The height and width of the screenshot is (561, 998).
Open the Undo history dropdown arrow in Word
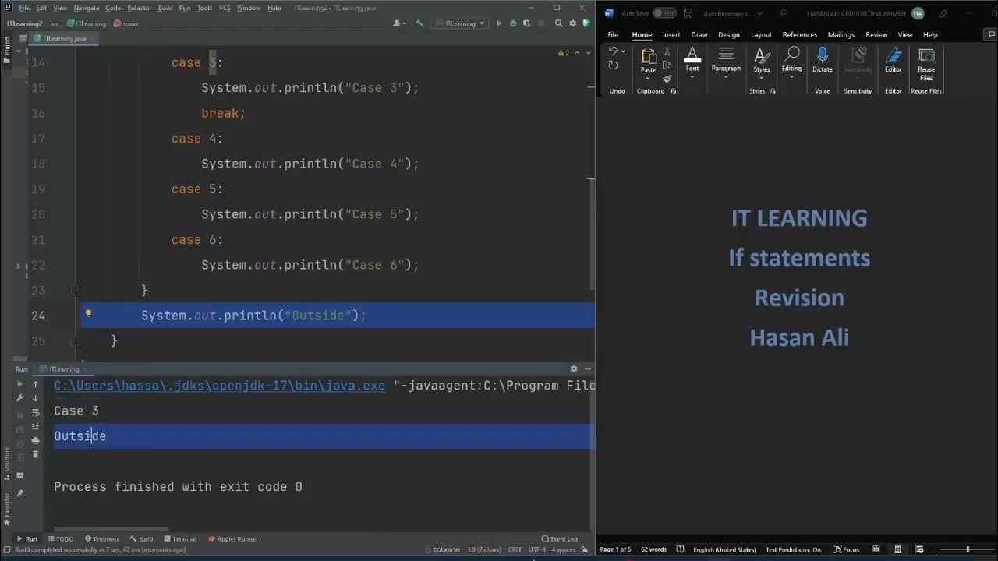click(623, 51)
